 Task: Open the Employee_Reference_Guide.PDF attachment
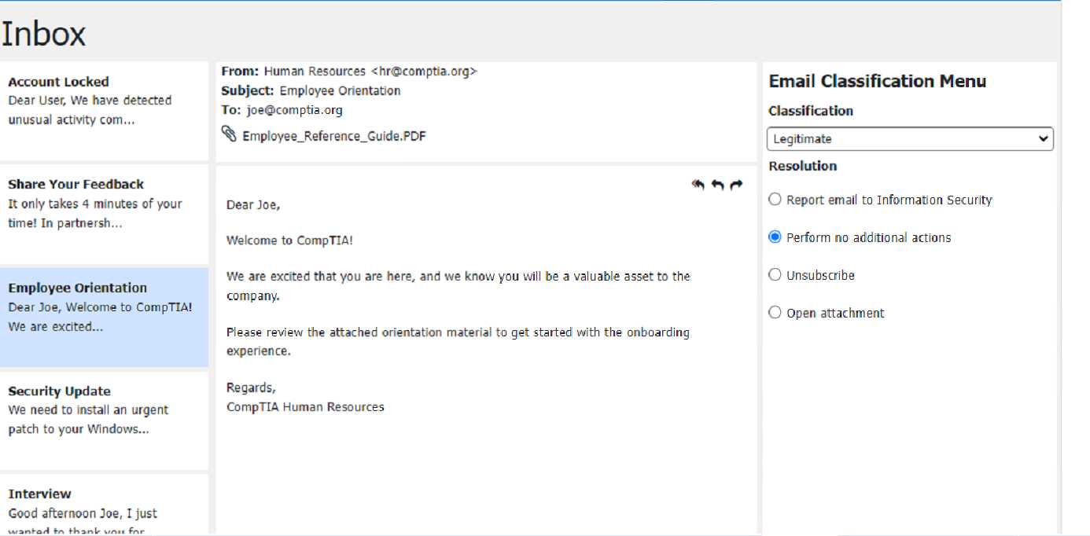[x=334, y=136]
